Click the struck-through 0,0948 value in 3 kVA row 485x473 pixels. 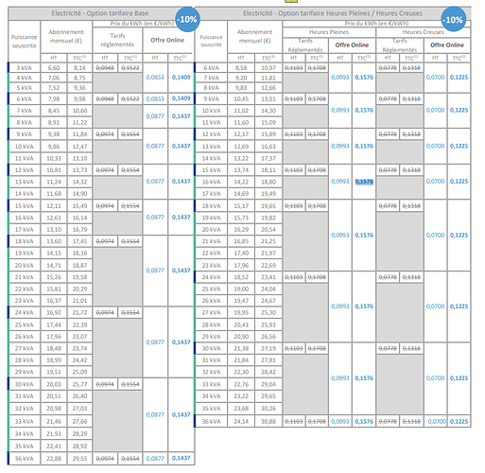105,68
